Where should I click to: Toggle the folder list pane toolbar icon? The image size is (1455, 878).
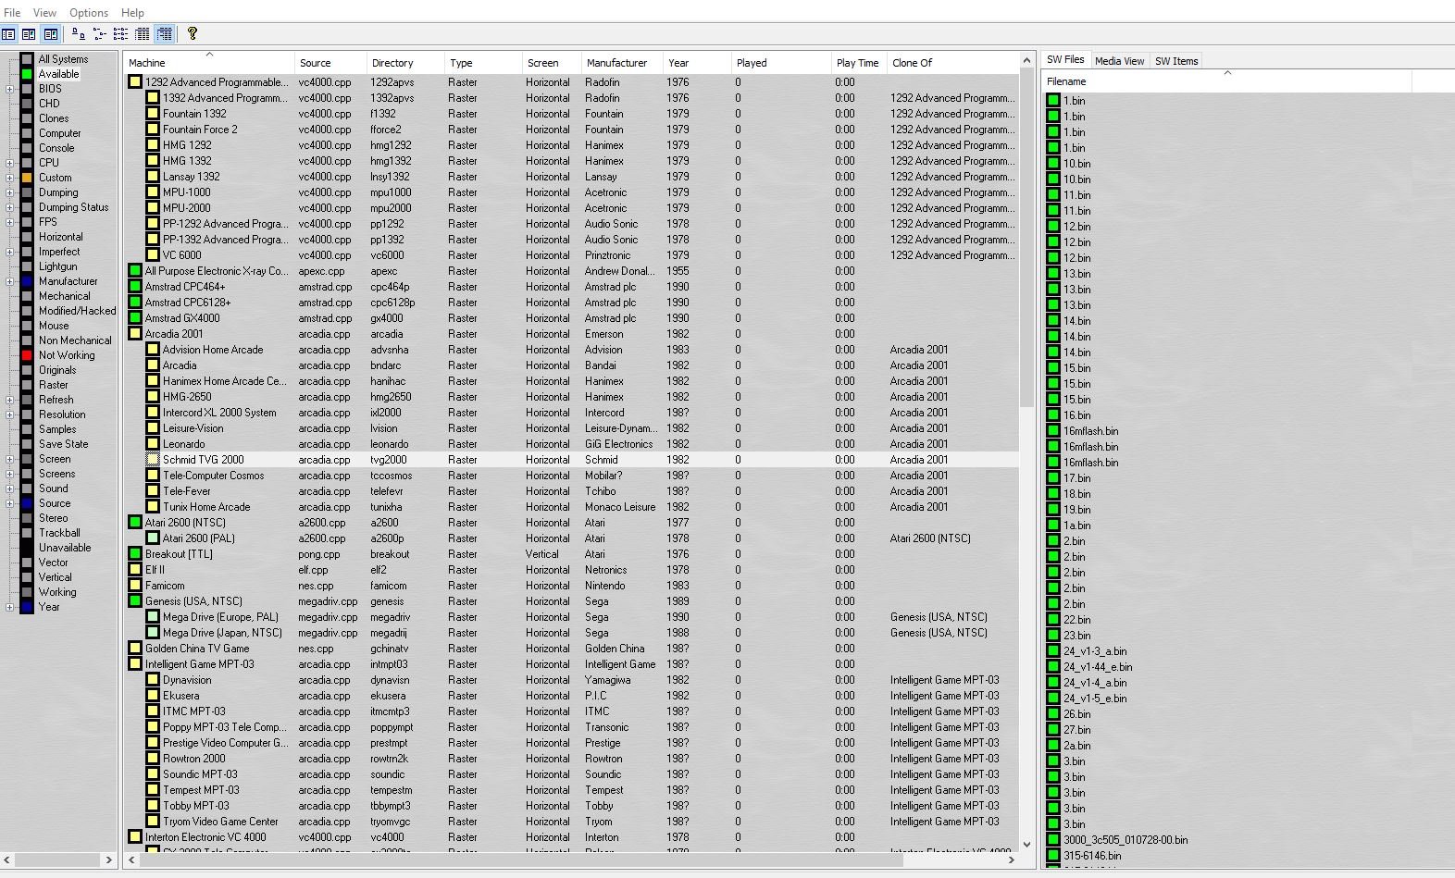8,34
